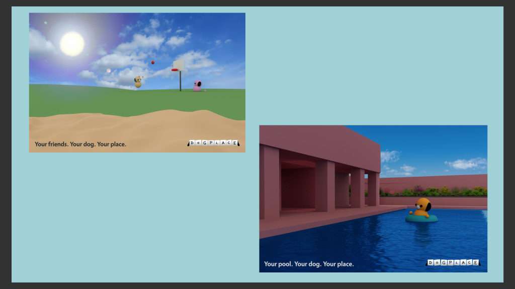515x289 pixels.
Task: Click the basketball hoop backboard
Action: [x=179, y=64]
